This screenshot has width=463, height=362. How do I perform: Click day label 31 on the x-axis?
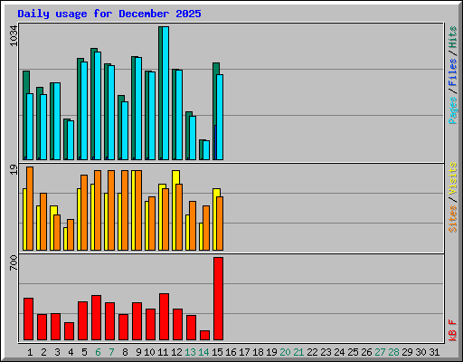tap(434, 352)
